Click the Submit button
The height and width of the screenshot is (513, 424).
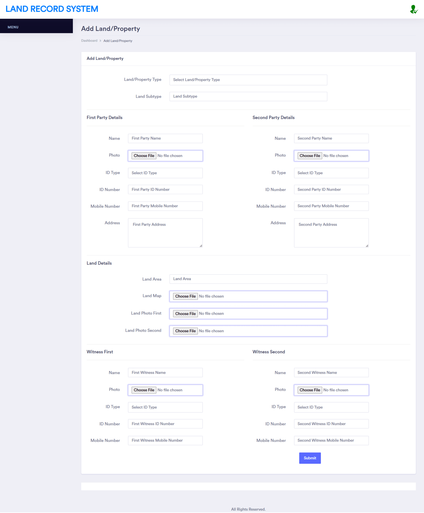(310, 458)
